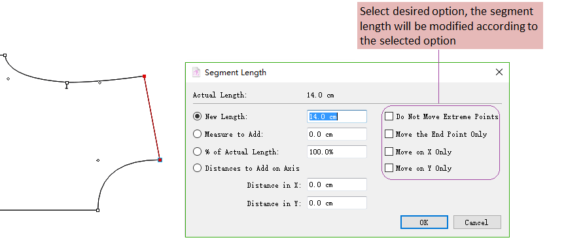Click the New Length input field
This screenshot has width=566, height=246.
(x=337, y=116)
